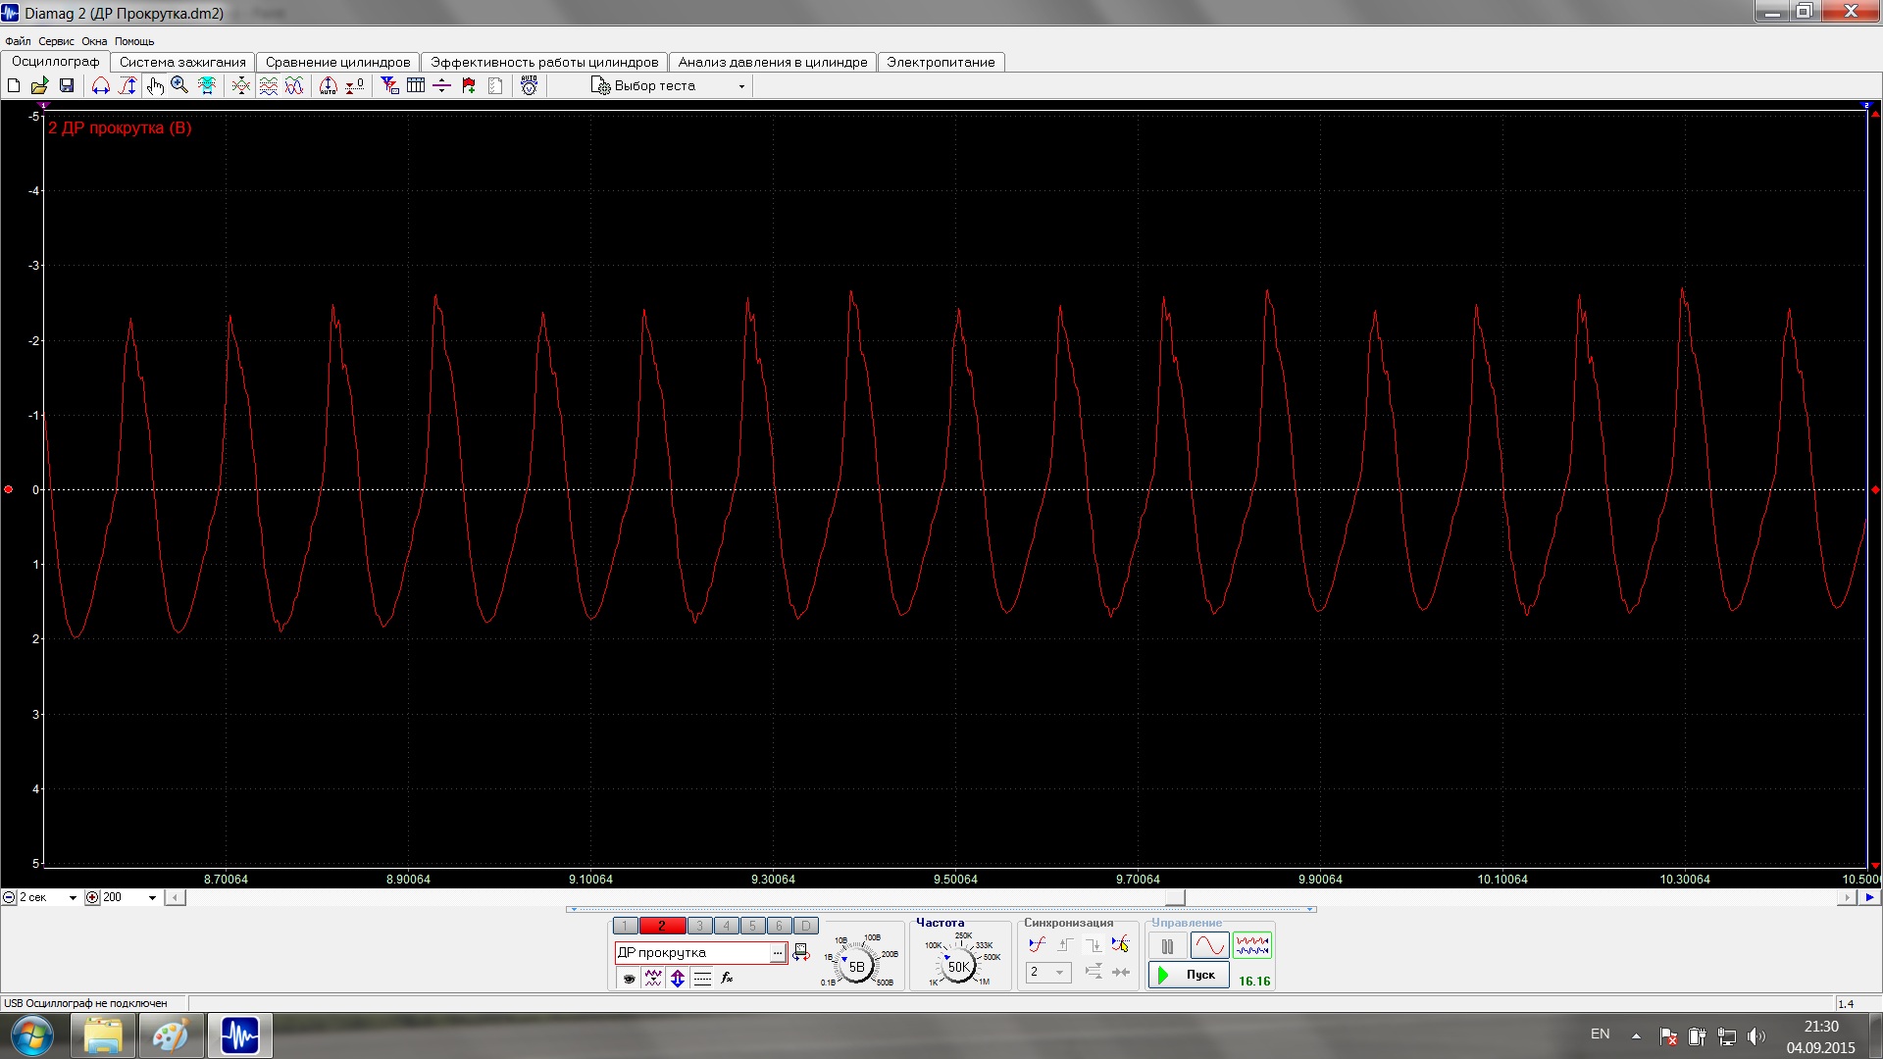Viewport: 1883px width, 1059px height.
Task: Click the grid table toolbar icon
Action: pos(416,86)
